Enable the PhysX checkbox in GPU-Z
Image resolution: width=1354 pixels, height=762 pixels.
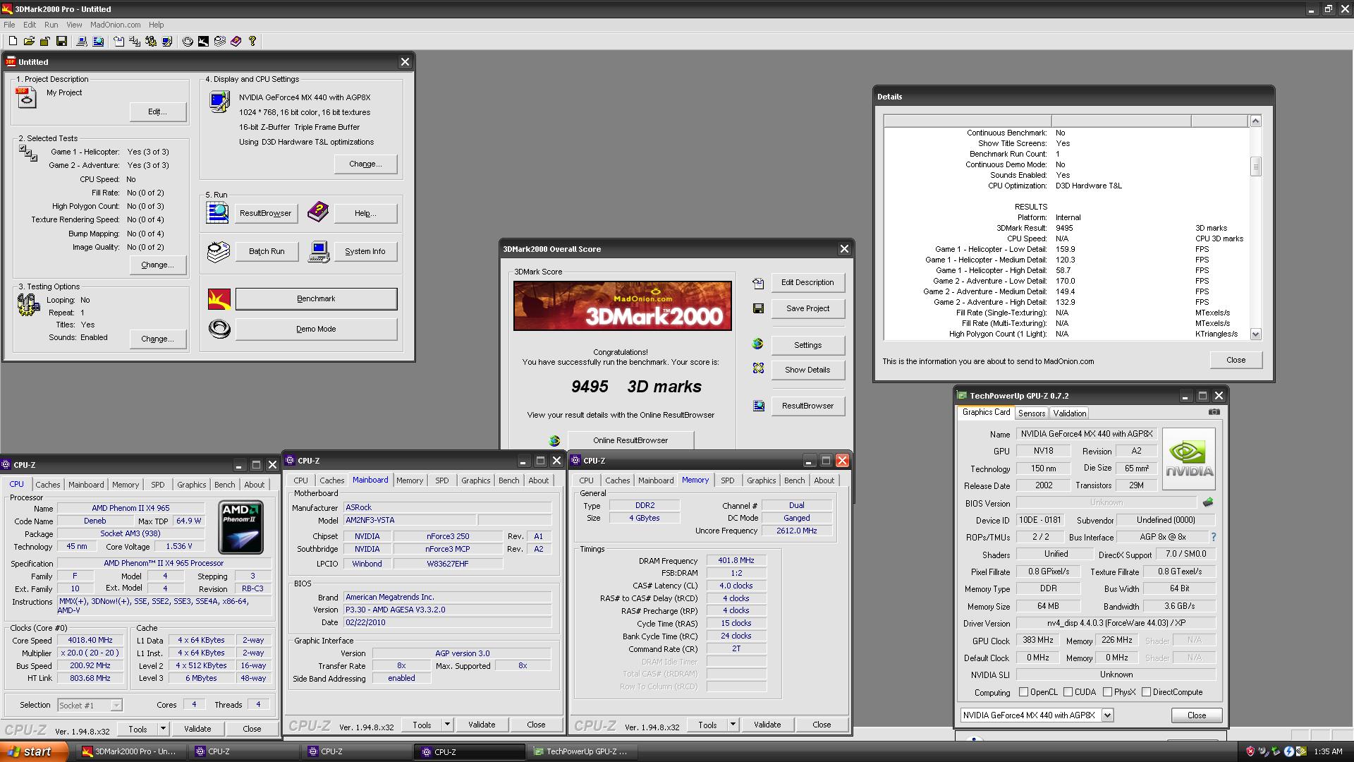[x=1107, y=692]
